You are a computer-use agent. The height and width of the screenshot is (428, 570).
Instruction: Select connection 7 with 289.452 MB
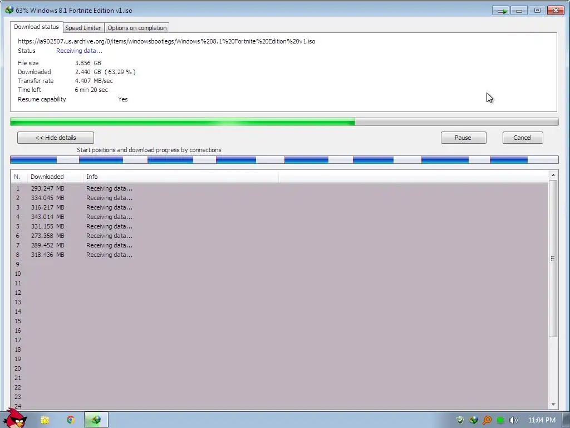[x=279, y=245]
